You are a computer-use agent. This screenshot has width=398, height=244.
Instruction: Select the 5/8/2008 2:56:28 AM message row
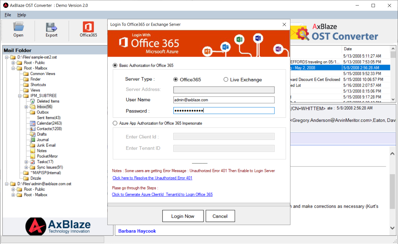click(x=340, y=68)
